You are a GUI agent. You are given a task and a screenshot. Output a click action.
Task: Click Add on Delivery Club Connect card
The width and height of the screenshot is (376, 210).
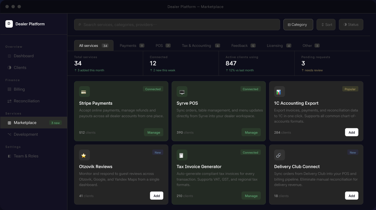(351, 196)
